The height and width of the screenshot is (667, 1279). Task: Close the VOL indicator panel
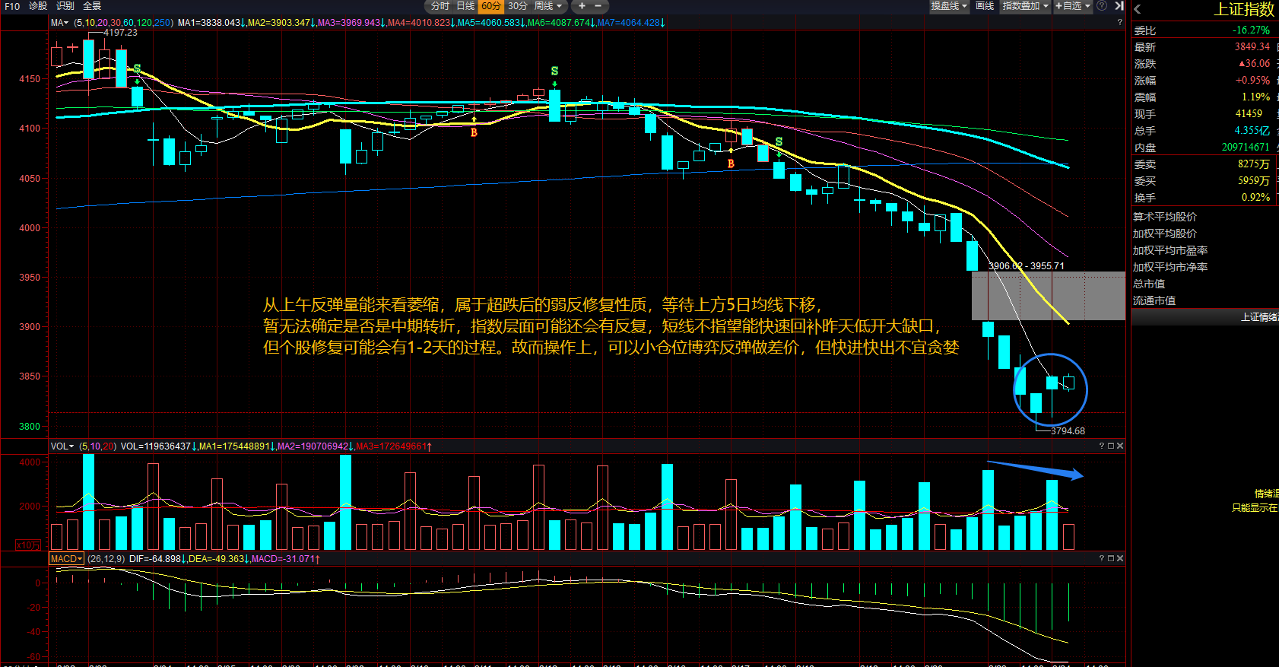point(1120,446)
